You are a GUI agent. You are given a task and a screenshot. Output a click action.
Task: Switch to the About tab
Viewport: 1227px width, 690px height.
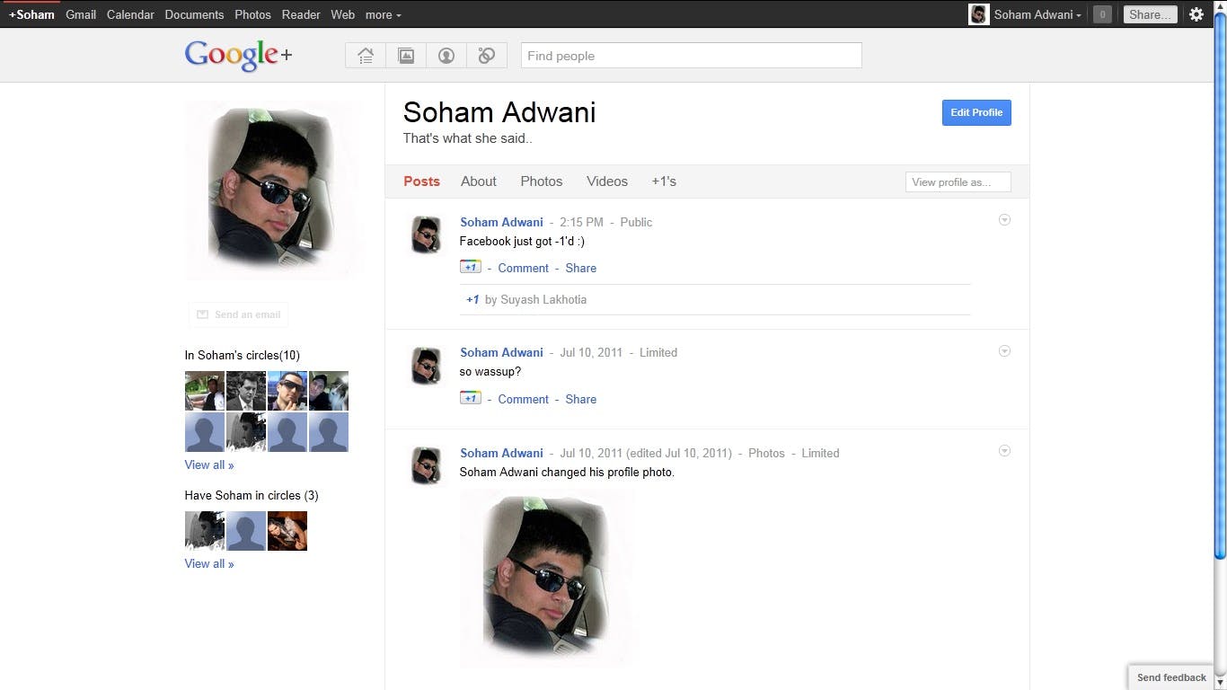[x=478, y=181]
